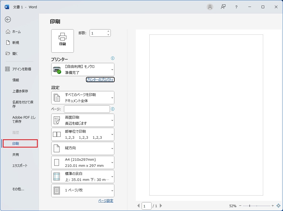Select 名前を付けて保存 in sidebar

pyautogui.click(x=23, y=104)
